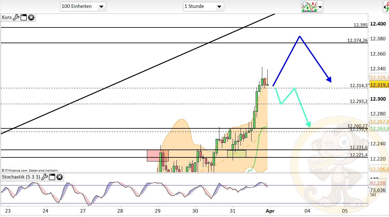
Task: Open the Stochastik indicator settings wrench
Action: coord(45,177)
